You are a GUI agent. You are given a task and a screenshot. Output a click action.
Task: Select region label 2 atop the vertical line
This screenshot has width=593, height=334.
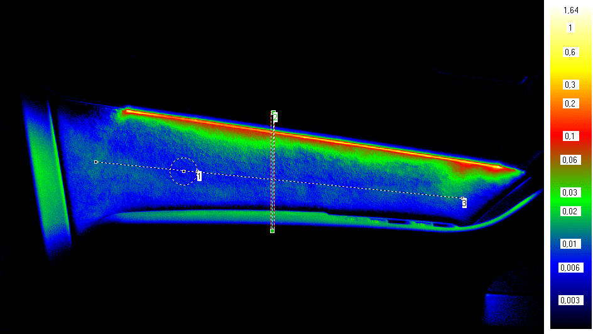(275, 117)
